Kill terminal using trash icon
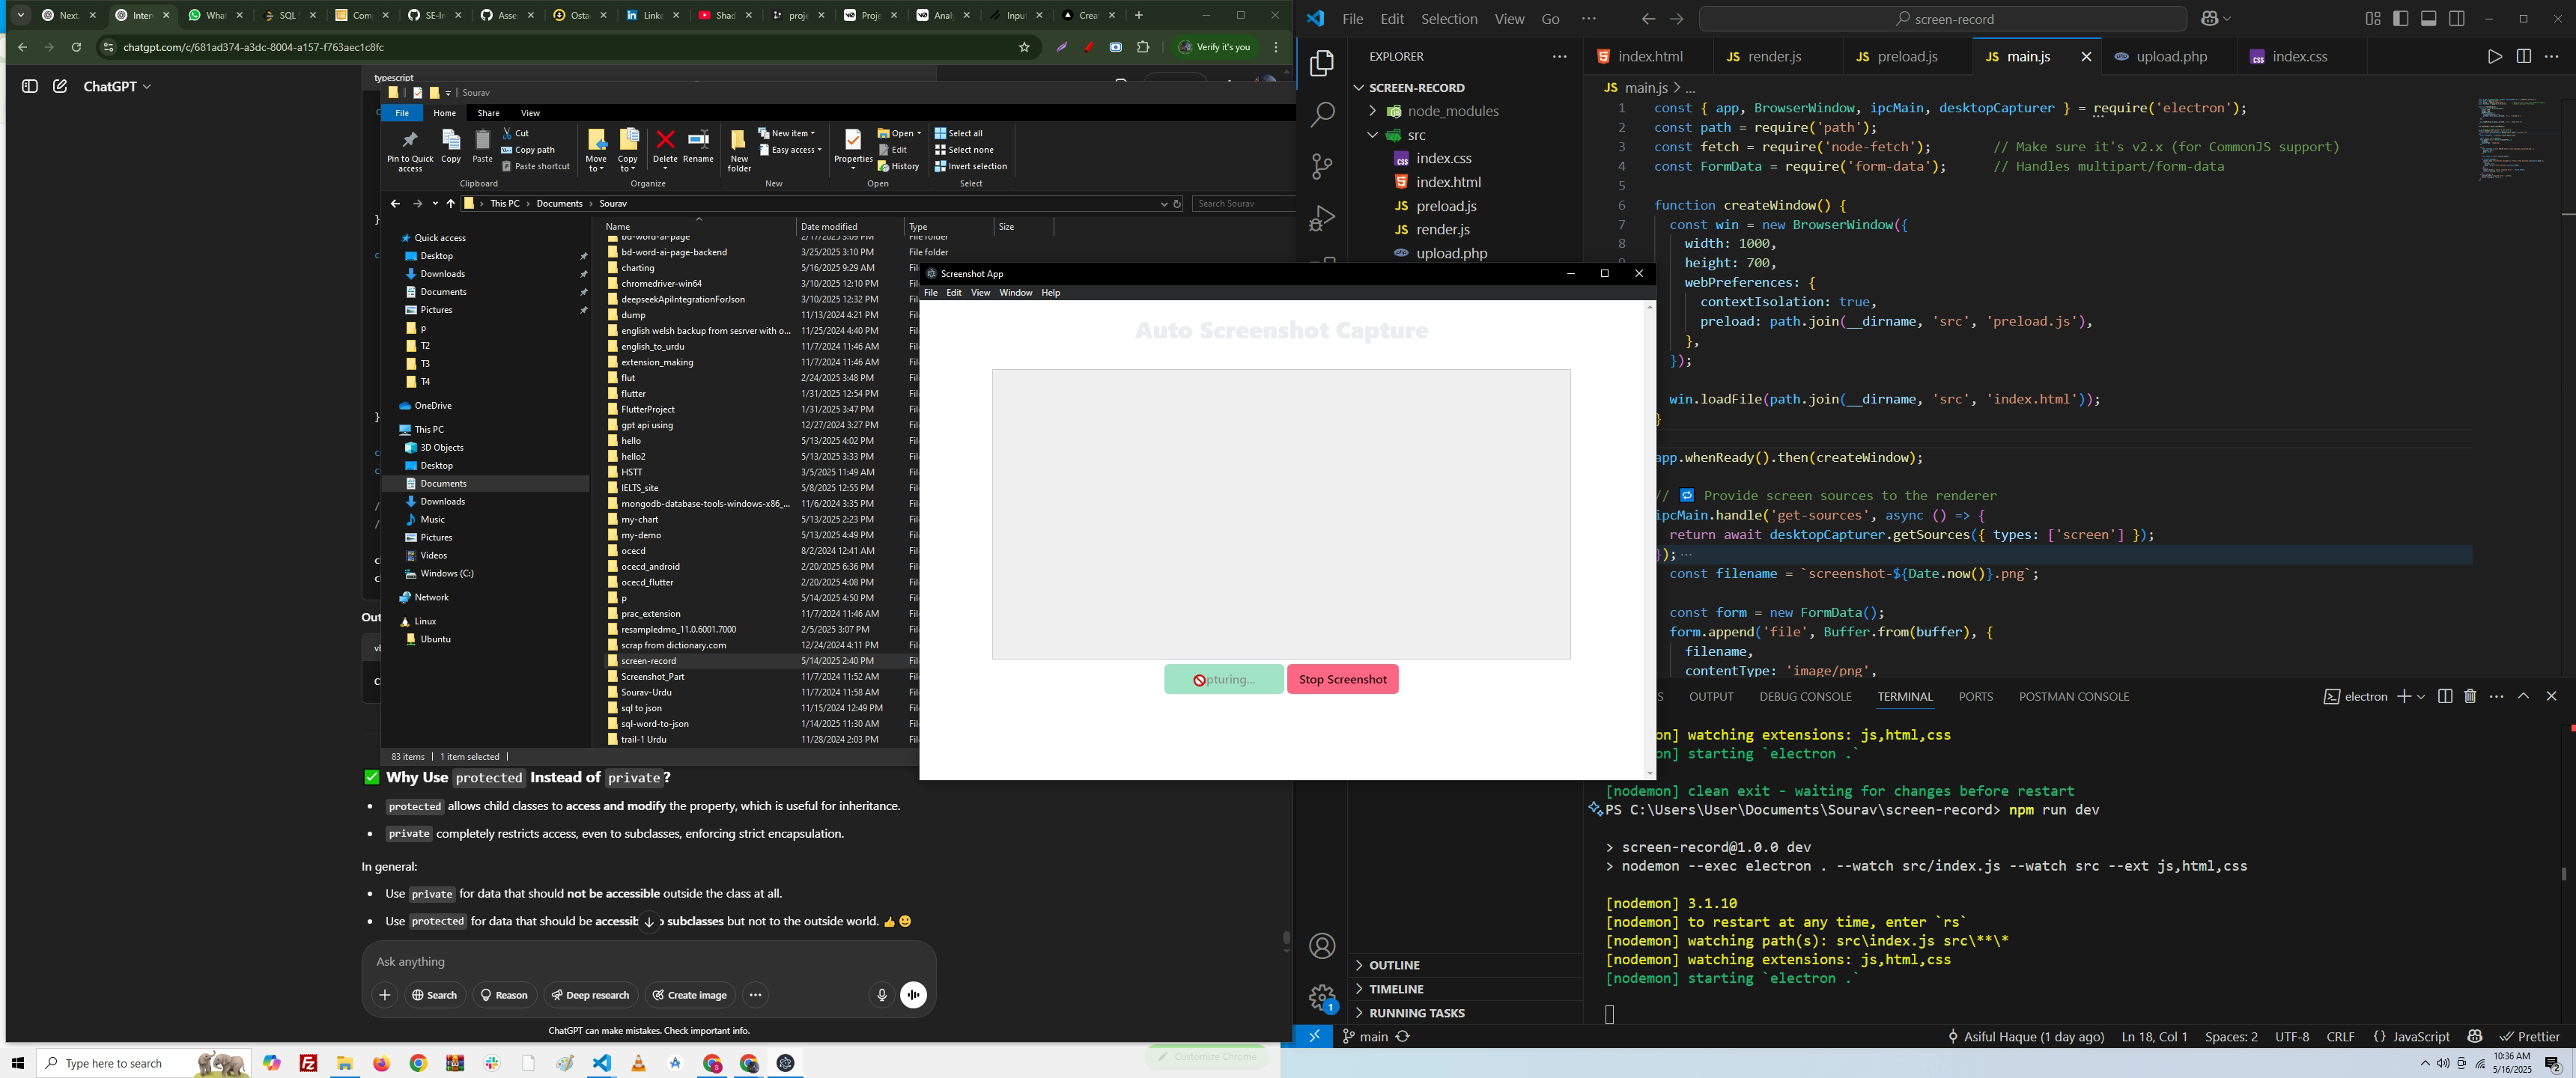 [x=2469, y=696]
